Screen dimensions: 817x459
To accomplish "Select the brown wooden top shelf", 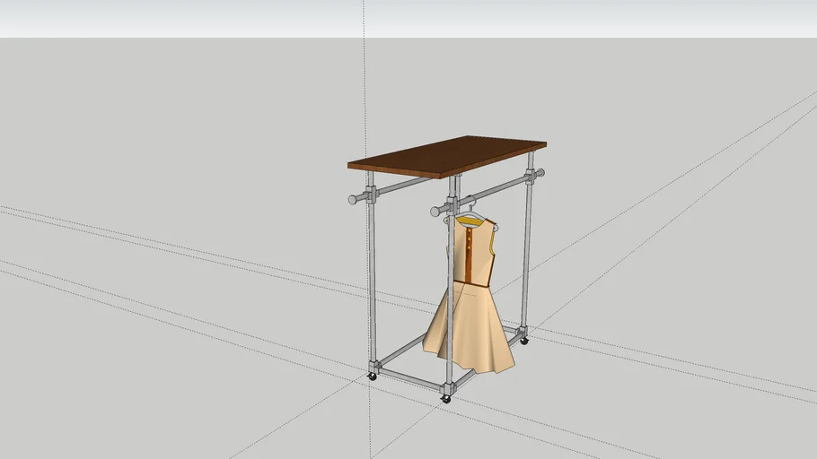I will 447,156.
